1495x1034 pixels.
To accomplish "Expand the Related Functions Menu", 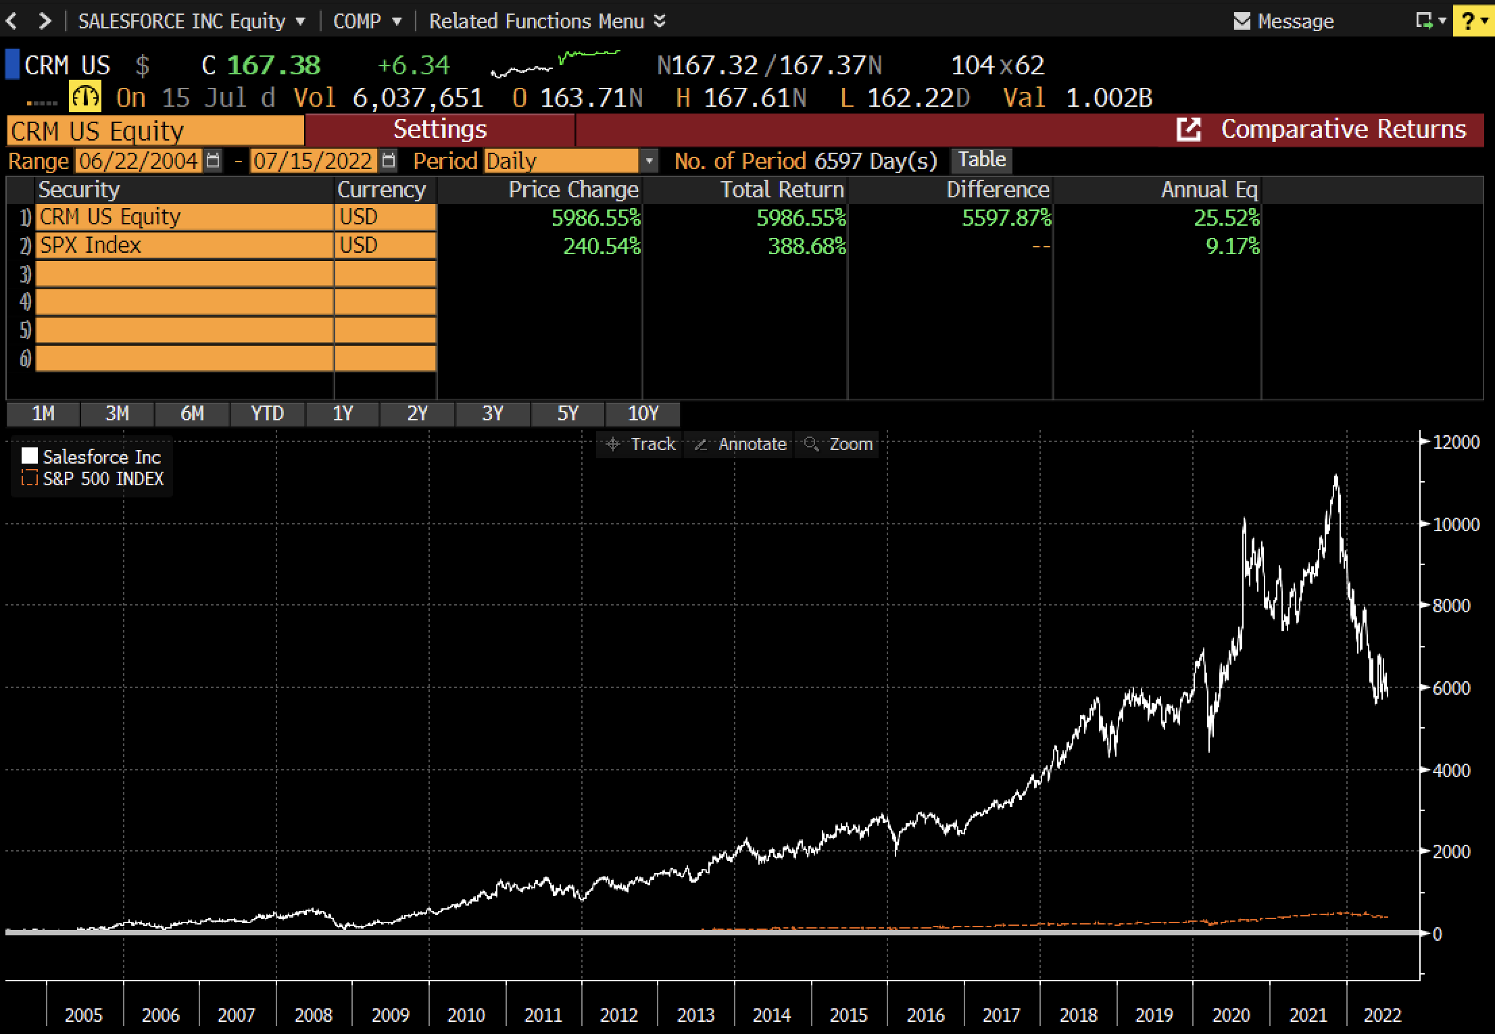I will click(x=547, y=22).
